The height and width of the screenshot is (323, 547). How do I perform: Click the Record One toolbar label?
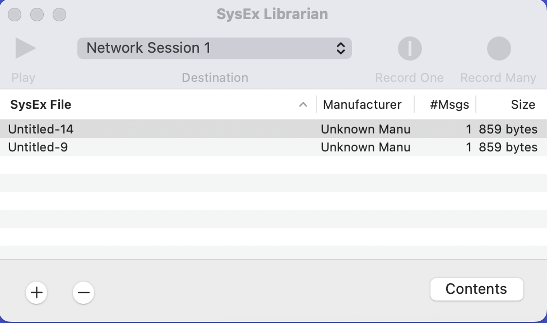[409, 77]
